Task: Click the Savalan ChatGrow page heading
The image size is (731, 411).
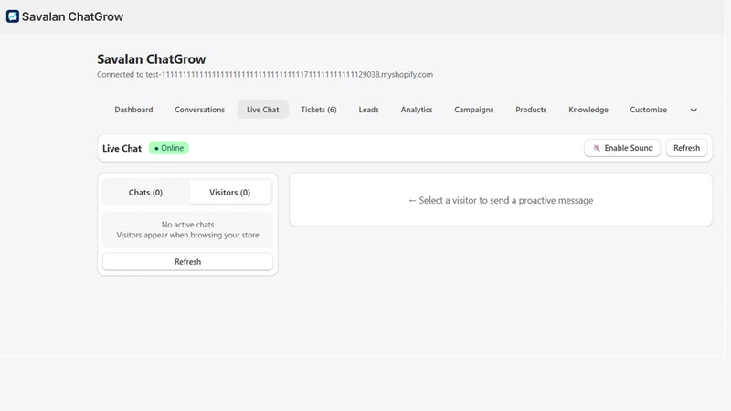Action: click(152, 59)
